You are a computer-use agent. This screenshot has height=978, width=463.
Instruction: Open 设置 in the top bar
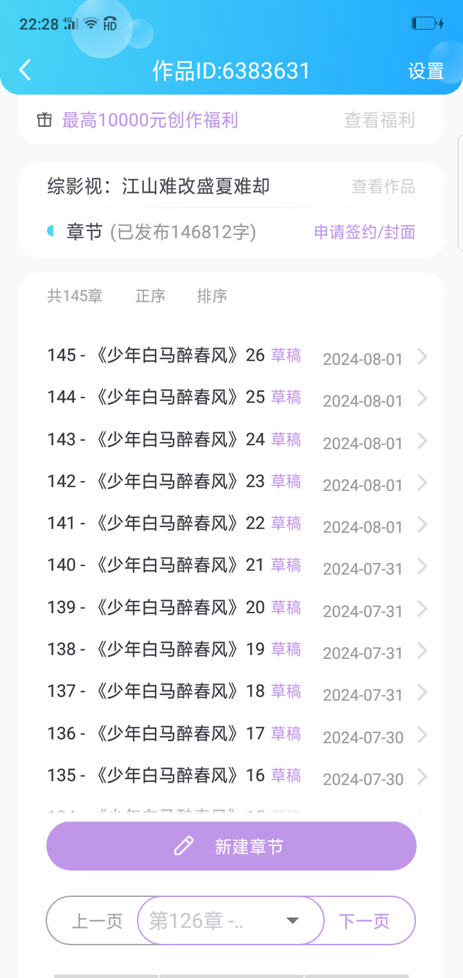click(x=425, y=71)
